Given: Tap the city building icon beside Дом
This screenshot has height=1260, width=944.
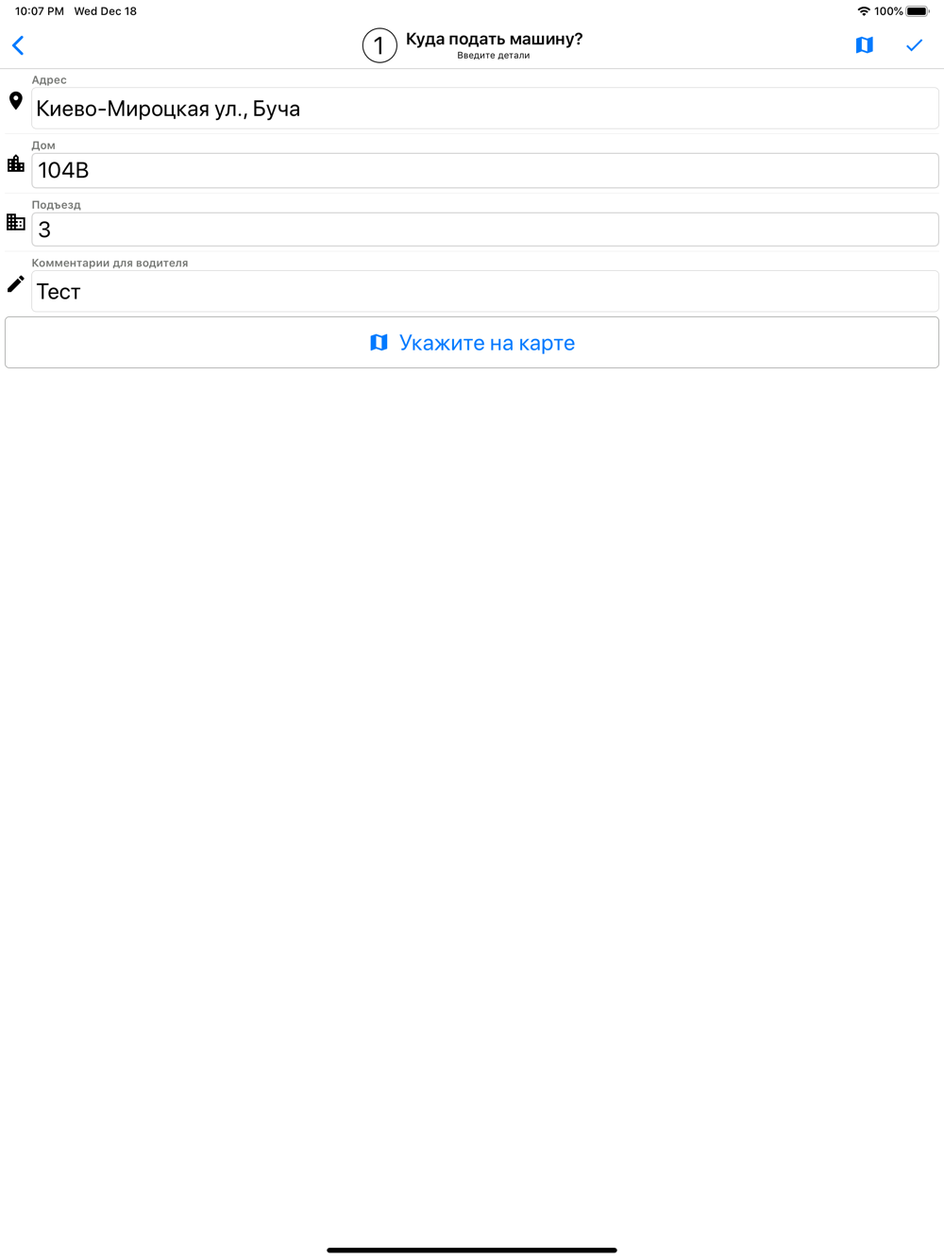Looking at the screenshot, I should pyautogui.click(x=16, y=163).
